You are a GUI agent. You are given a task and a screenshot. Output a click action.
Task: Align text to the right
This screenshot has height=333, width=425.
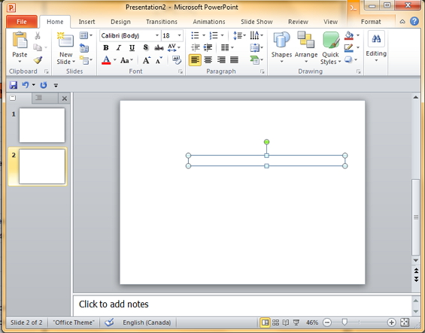221,60
